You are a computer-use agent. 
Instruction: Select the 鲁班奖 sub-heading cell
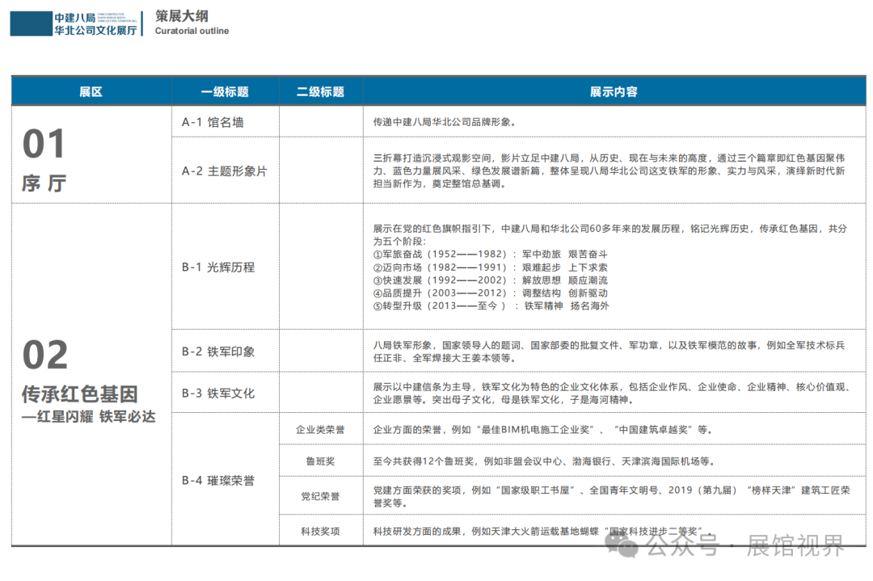tap(320, 461)
